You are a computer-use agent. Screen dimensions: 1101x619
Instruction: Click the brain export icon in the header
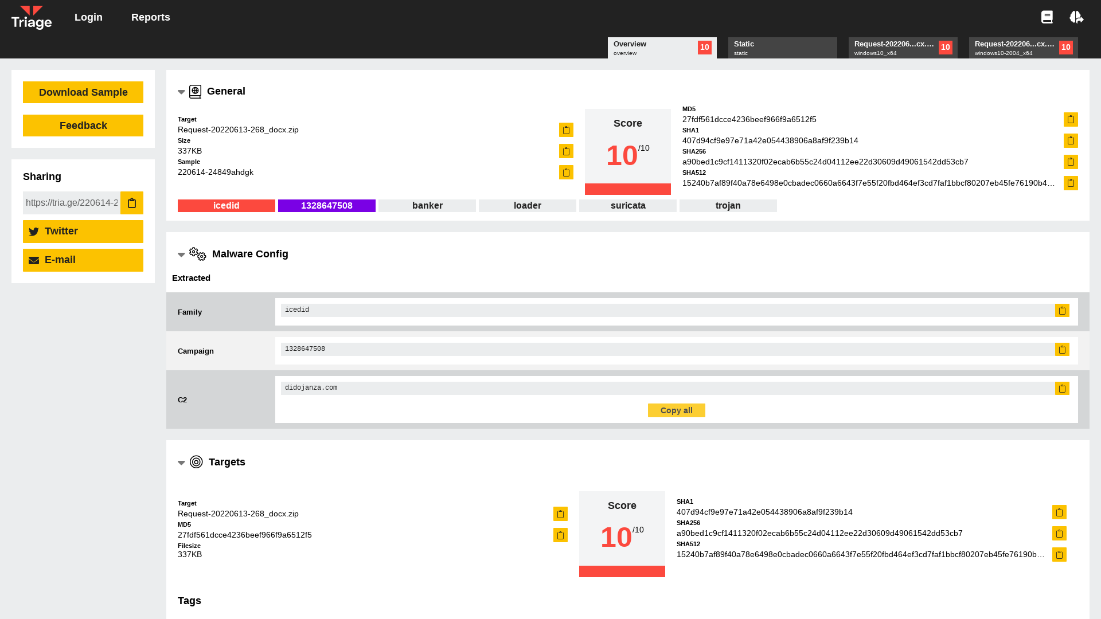click(1076, 17)
